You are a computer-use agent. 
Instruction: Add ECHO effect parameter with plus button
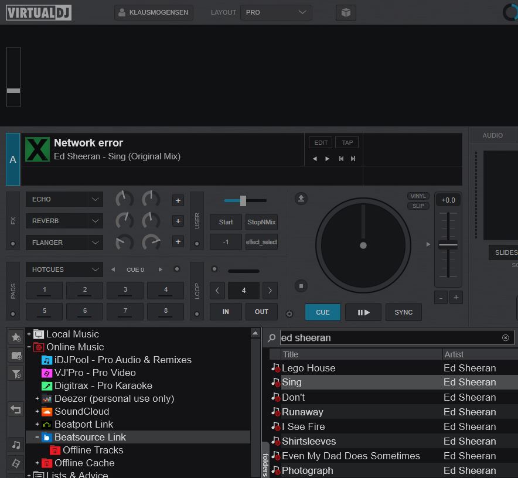click(178, 200)
